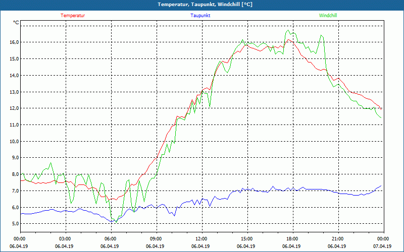
Task: Click the 7,0 y-axis value
Action: (x=16, y=191)
